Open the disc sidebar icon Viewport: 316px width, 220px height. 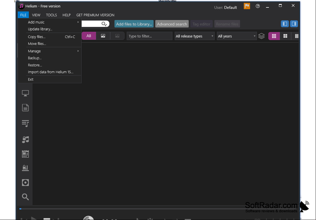(25, 183)
